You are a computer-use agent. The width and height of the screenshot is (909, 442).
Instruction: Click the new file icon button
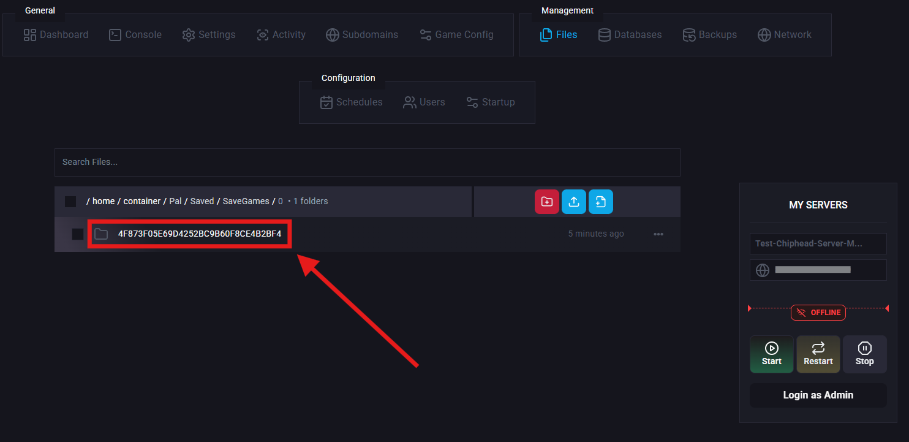pos(601,202)
